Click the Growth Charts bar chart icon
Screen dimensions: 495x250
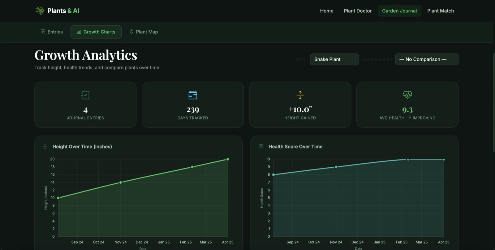click(79, 32)
